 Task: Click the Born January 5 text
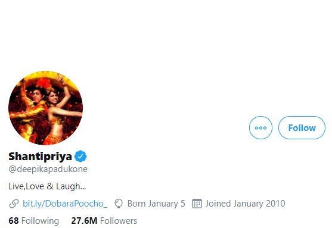(156, 204)
